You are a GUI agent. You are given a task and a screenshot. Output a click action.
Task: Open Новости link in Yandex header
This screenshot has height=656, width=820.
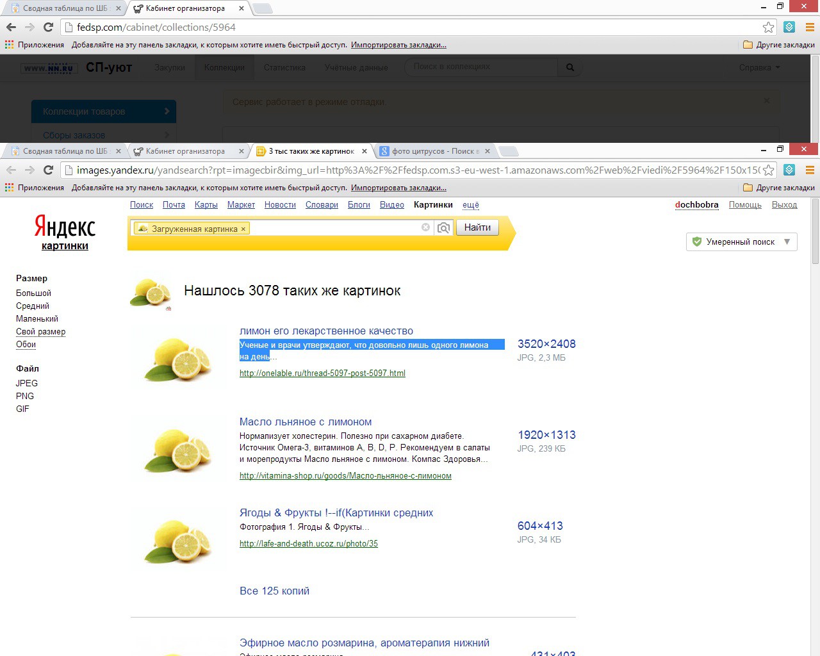280,205
